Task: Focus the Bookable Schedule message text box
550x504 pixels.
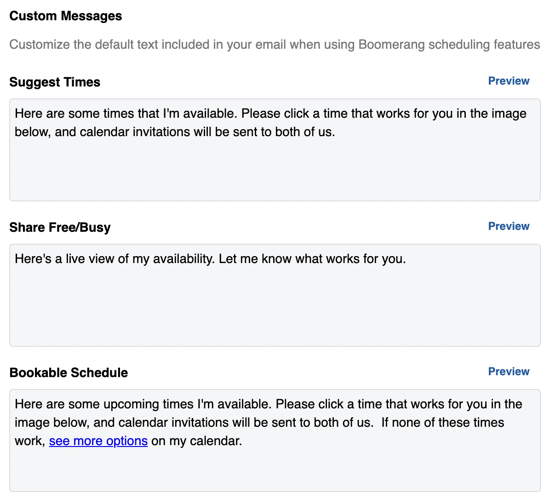Action: 275,469
